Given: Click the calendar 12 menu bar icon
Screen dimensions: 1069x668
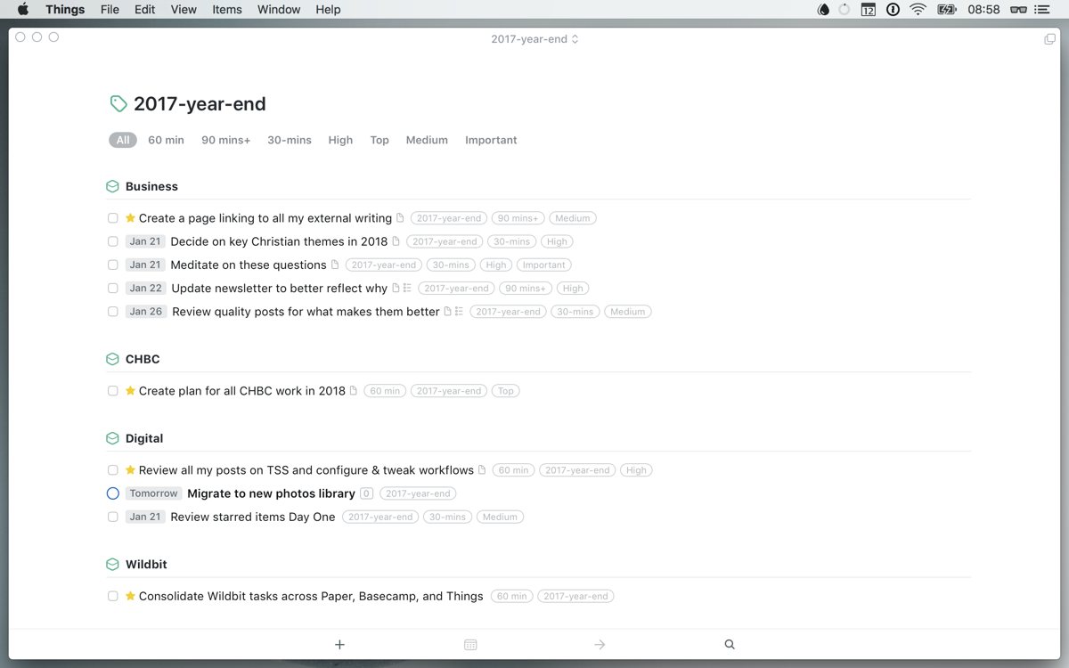Looking at the screenshot, I should 868,10.
